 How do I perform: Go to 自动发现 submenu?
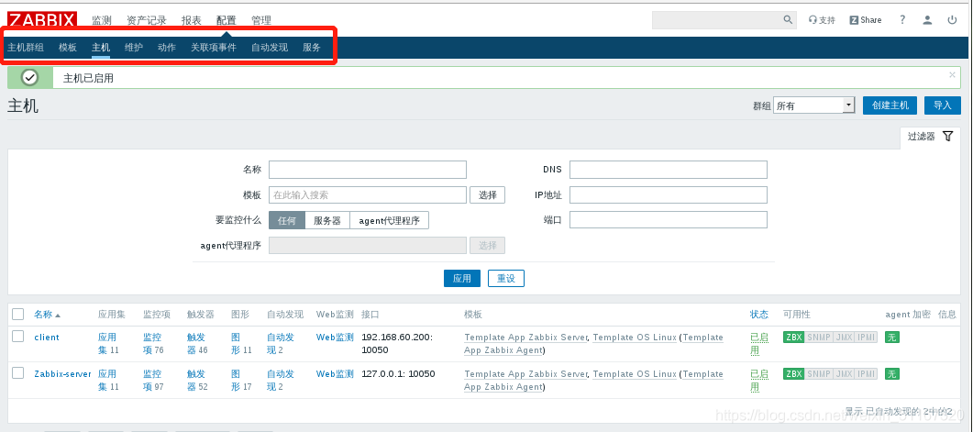(x=270, y=47)
